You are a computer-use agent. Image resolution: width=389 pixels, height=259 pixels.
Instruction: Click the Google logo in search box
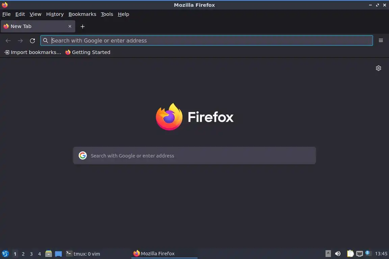[83, 156]
